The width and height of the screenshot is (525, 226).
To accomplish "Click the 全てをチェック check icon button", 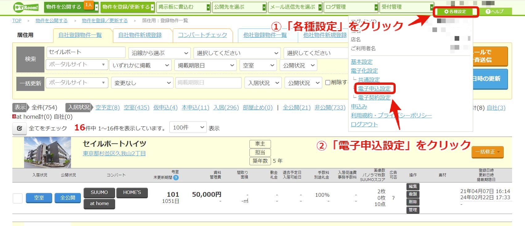I will [19, 128].
